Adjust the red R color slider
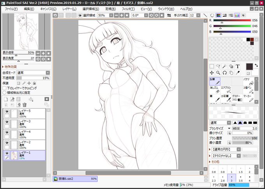Image resolution: width=265 pixels, height=189 pixels. 232,20
